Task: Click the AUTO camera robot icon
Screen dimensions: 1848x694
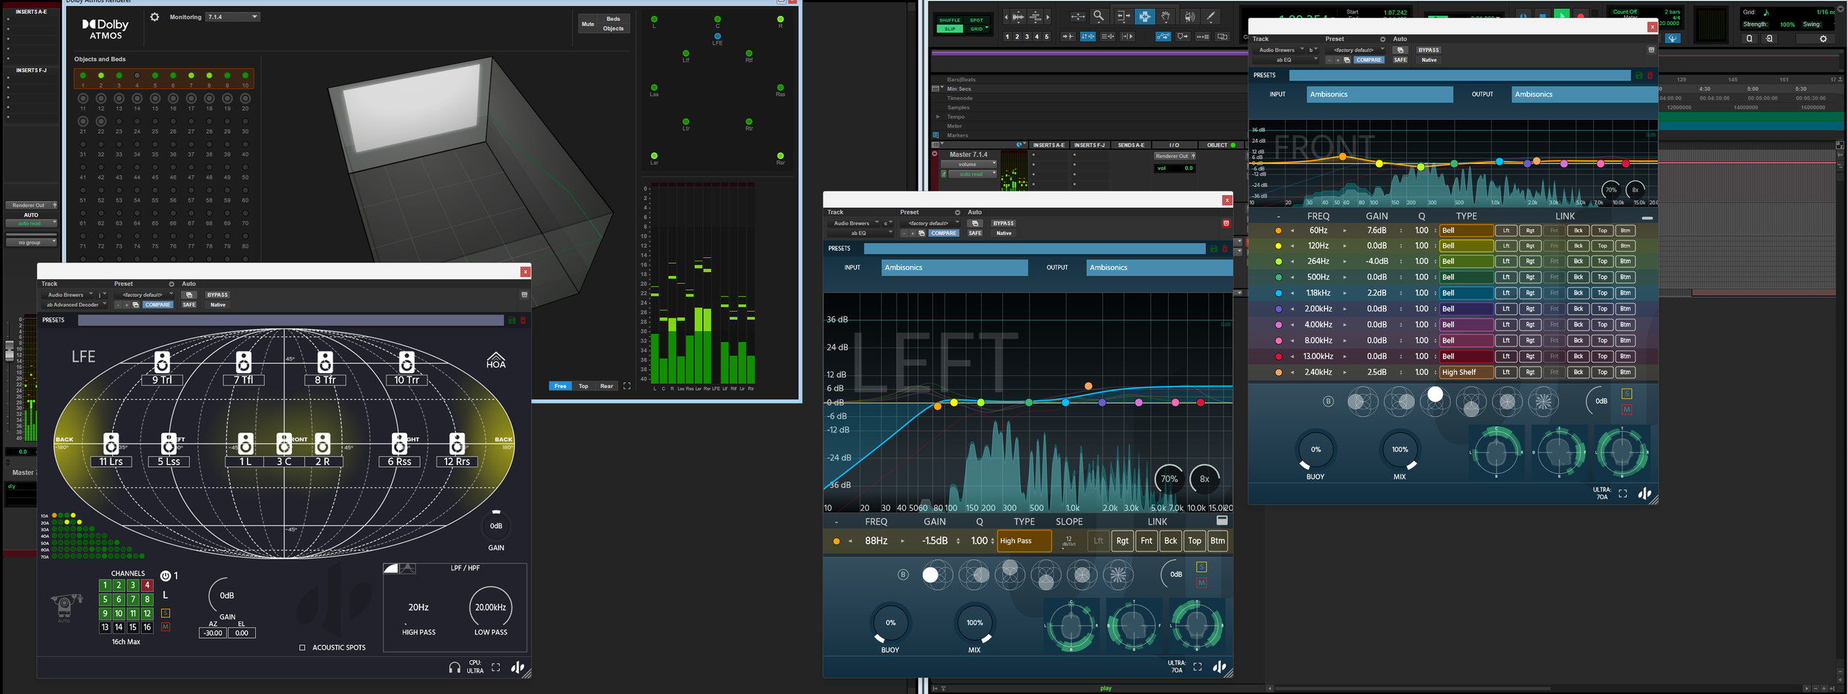Action: coord(64,607)
